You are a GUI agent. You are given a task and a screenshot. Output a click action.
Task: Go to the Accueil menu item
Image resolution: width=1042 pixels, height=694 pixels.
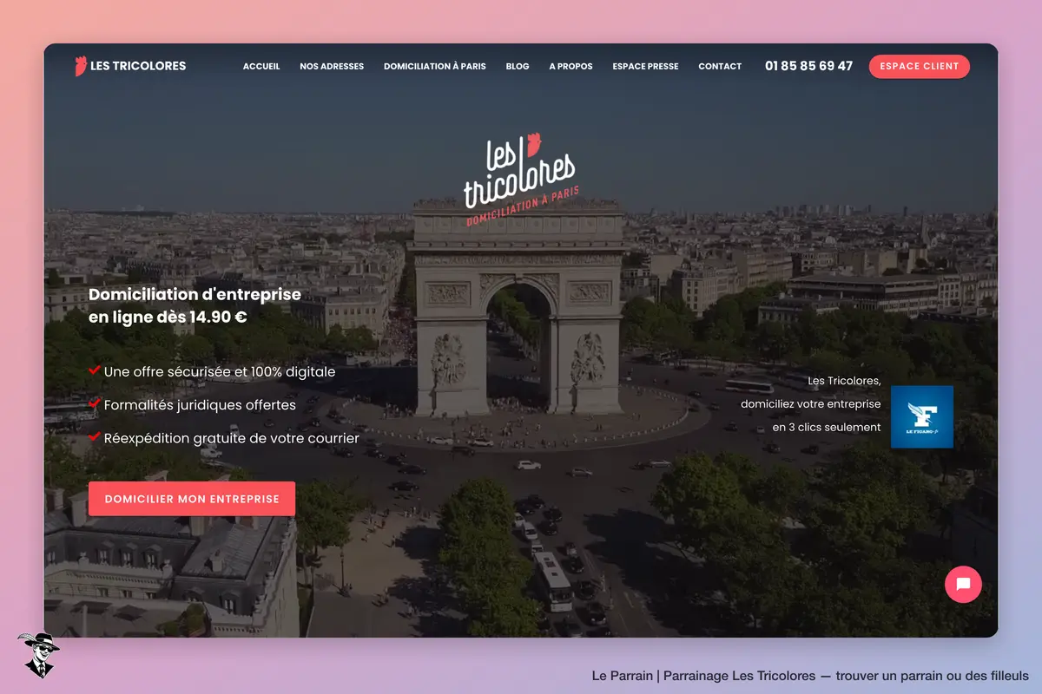coord(261,67)
